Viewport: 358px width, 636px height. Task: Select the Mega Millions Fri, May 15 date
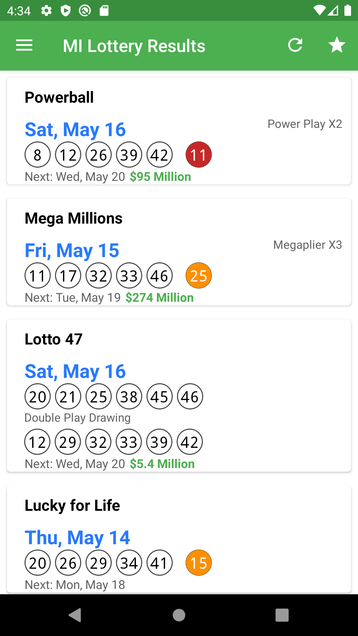pos(72,250)
